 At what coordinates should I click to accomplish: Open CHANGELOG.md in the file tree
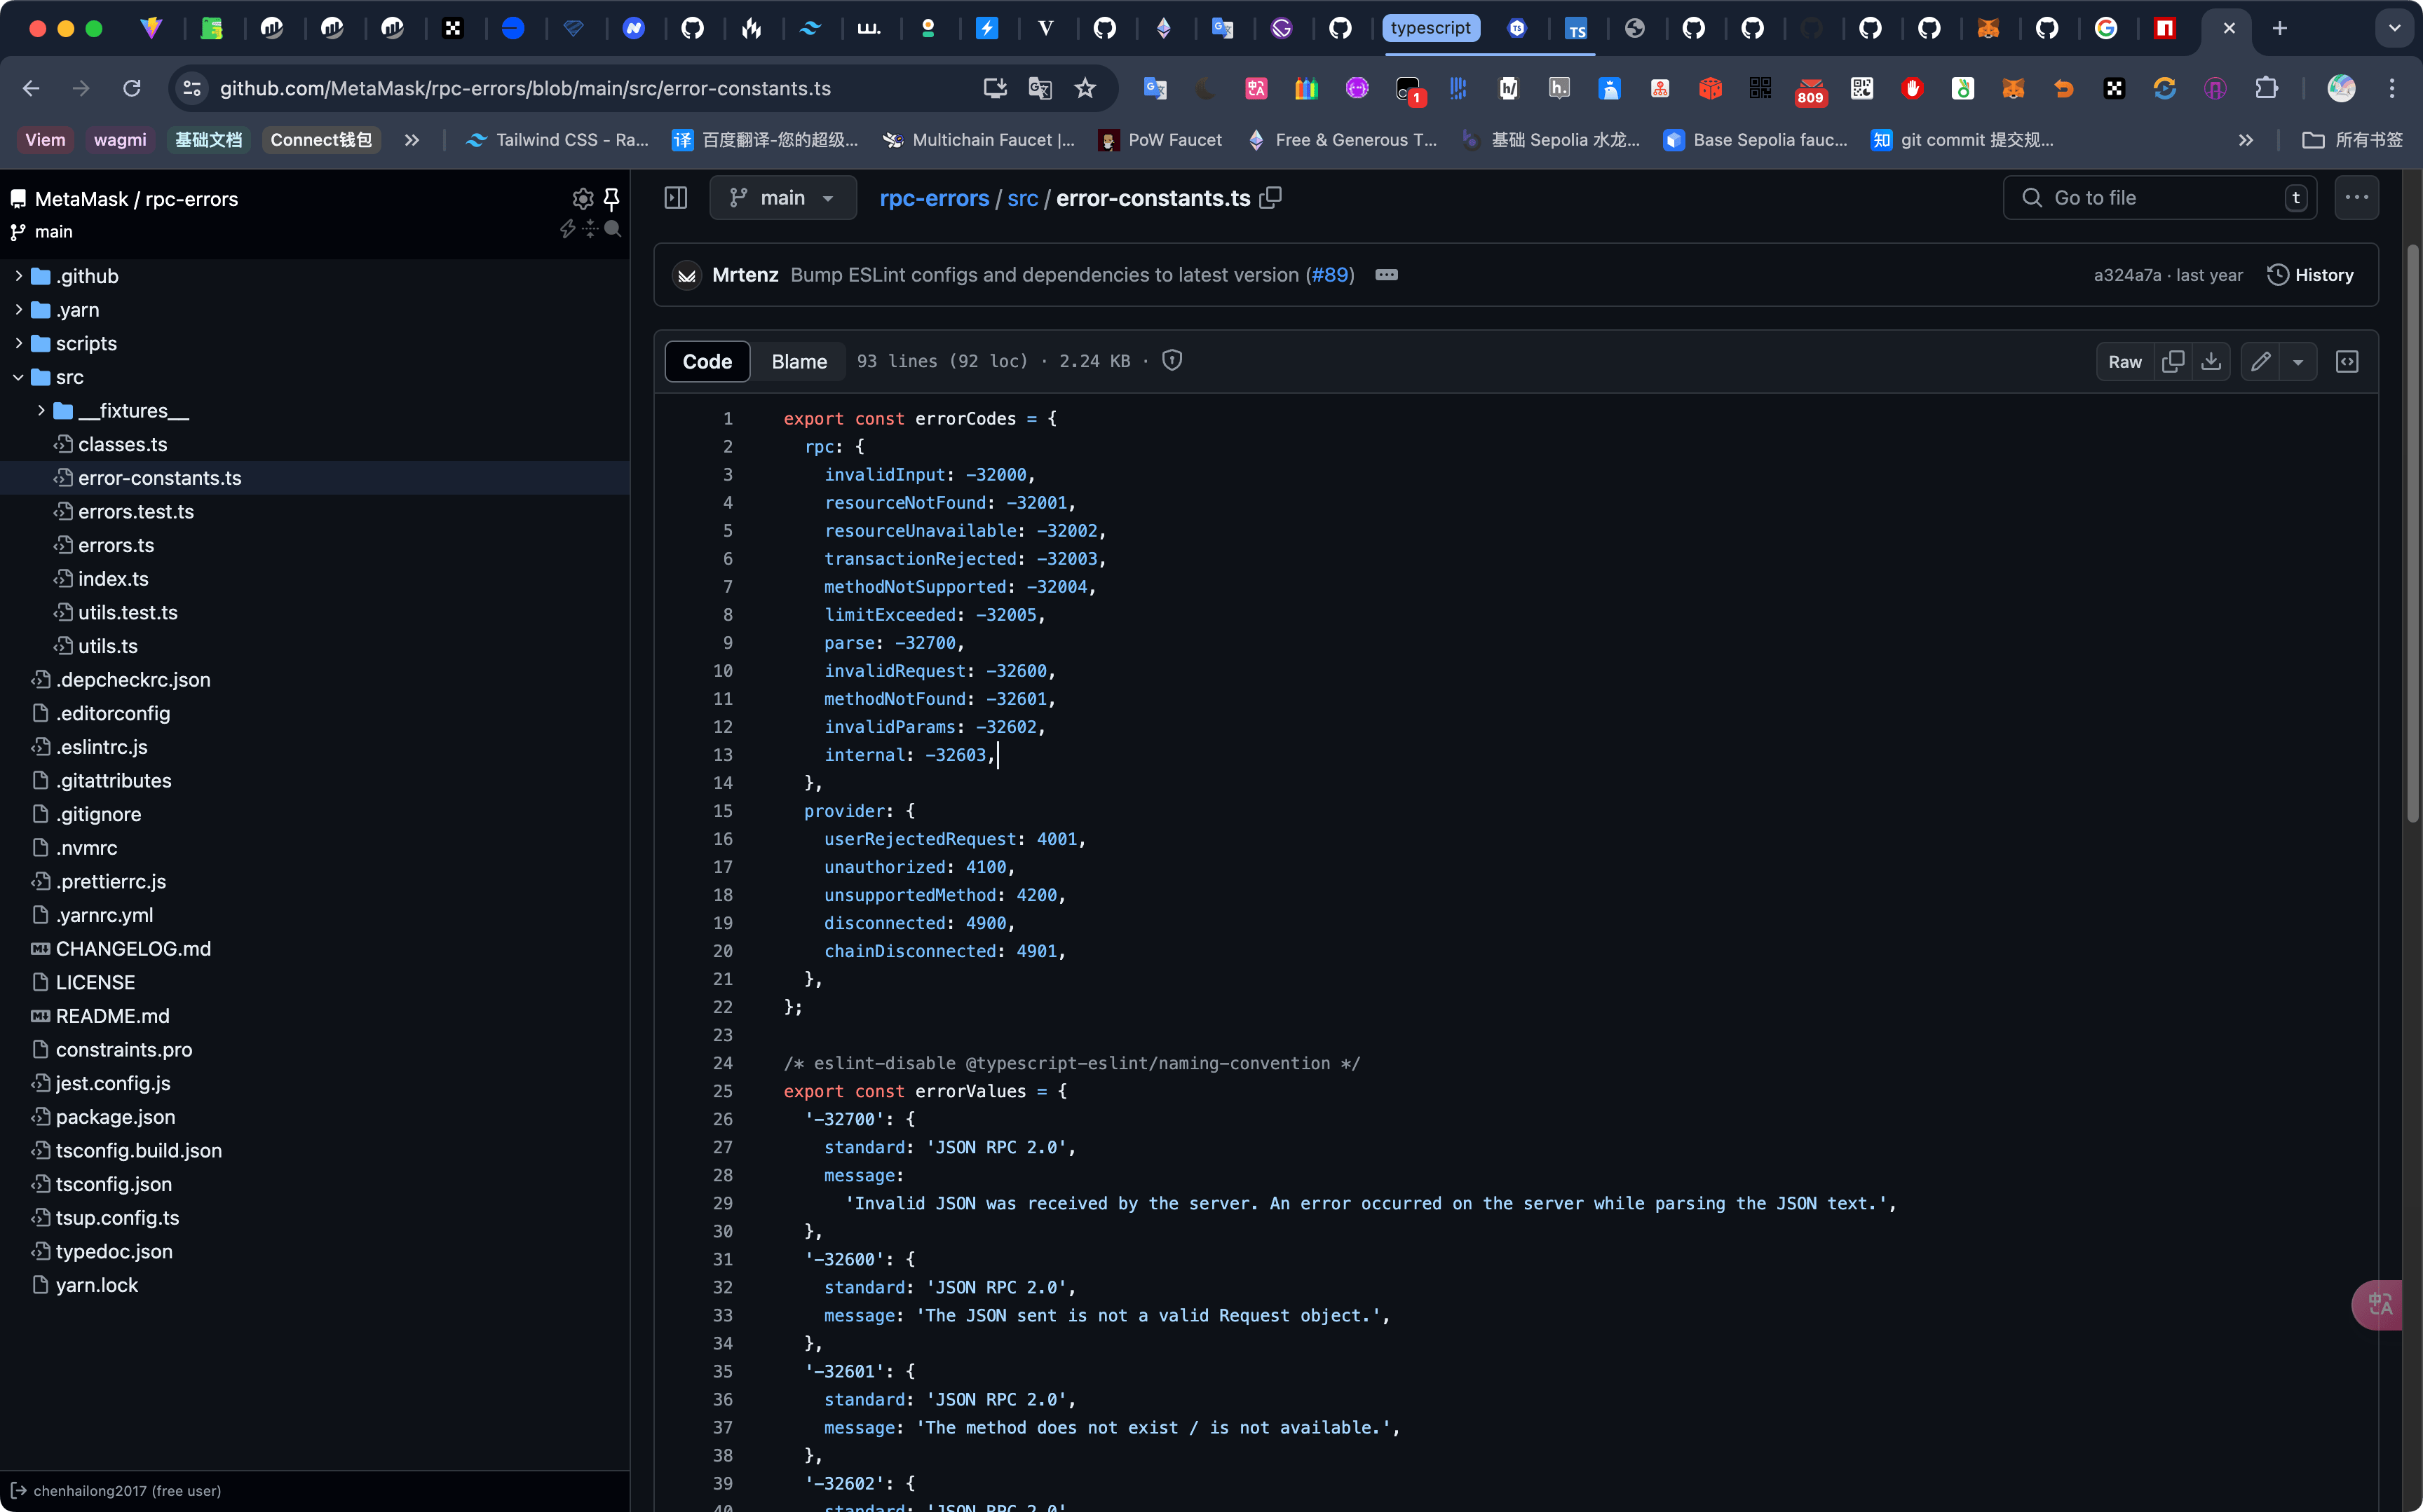pos(133,948)
